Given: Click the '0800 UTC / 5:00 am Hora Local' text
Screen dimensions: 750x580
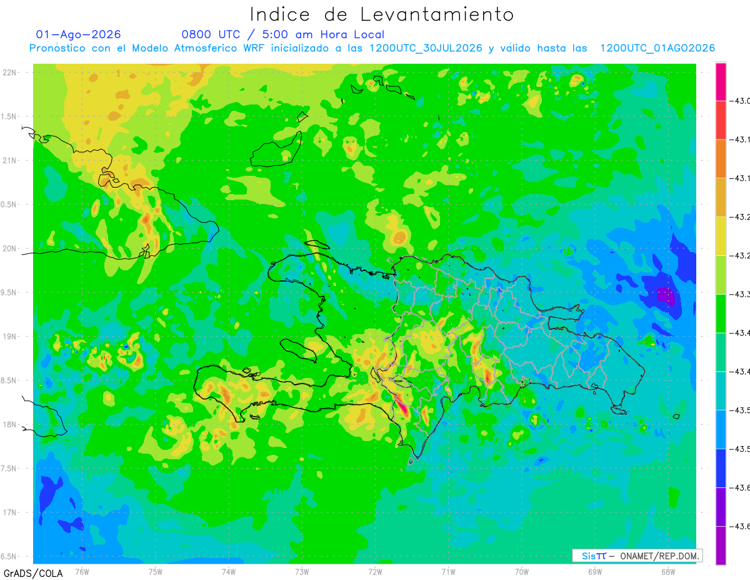Looking at the screenshot, I should [x=282, y=35].
